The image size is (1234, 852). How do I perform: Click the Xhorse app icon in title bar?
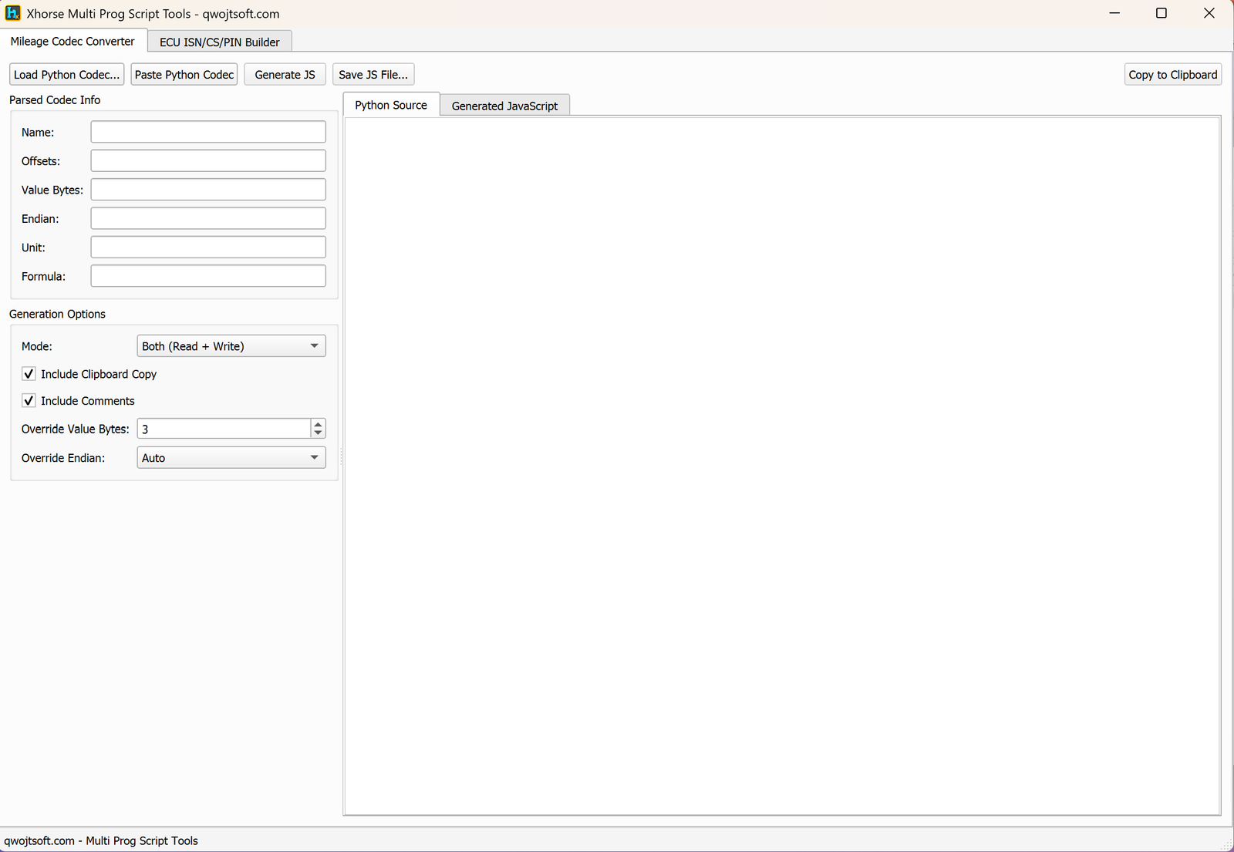[12, 13]
